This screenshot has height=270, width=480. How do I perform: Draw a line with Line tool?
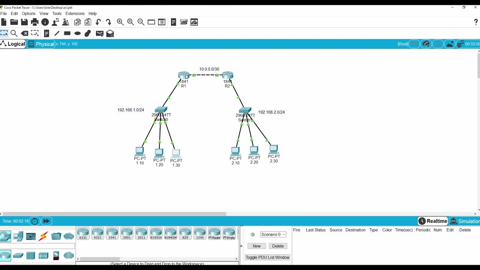(57, 33)
